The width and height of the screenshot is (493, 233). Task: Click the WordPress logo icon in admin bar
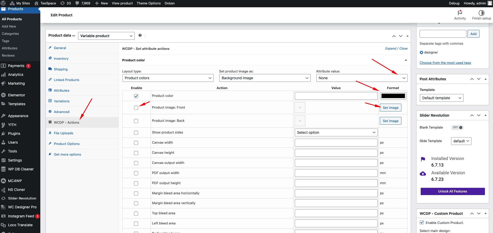3,3
